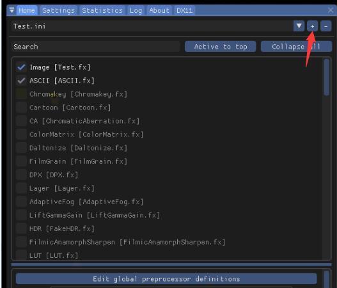Open the overlay window menu triangle icon
Screen dimensions: 337x288
point(12,10)
